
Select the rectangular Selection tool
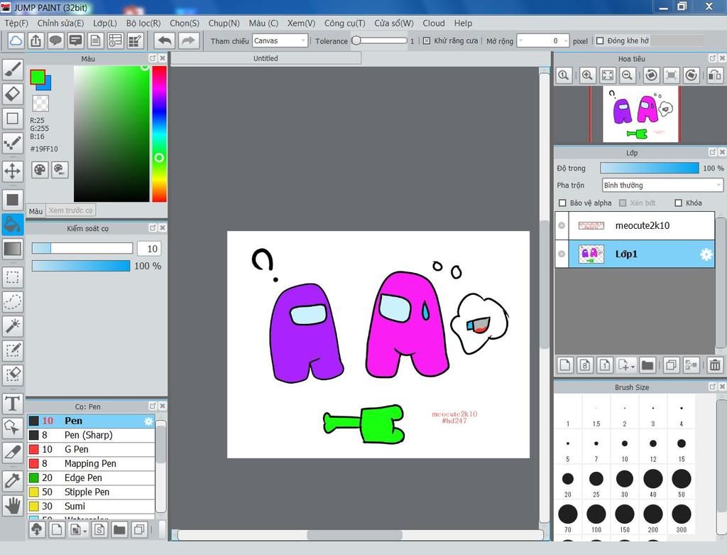point(13,277)
